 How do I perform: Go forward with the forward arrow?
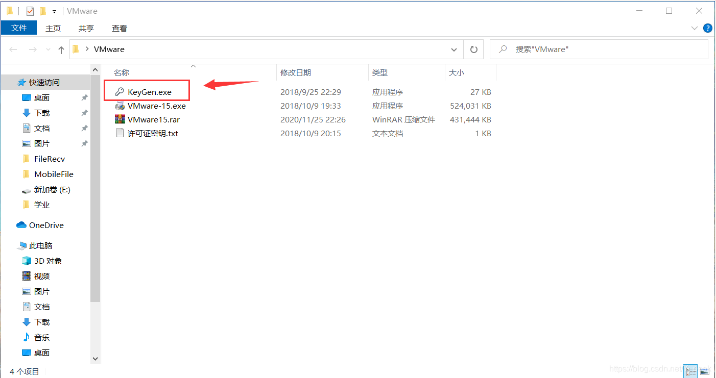33,49
